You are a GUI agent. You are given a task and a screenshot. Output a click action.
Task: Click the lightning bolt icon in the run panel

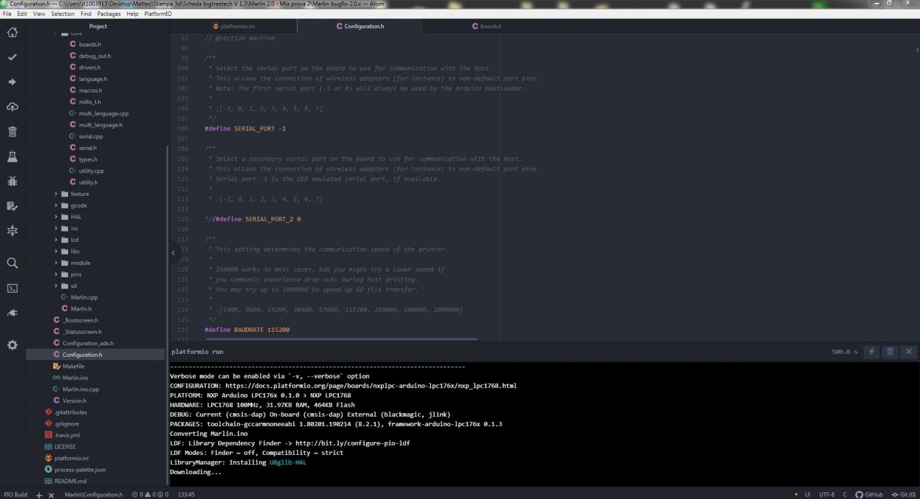872,351
